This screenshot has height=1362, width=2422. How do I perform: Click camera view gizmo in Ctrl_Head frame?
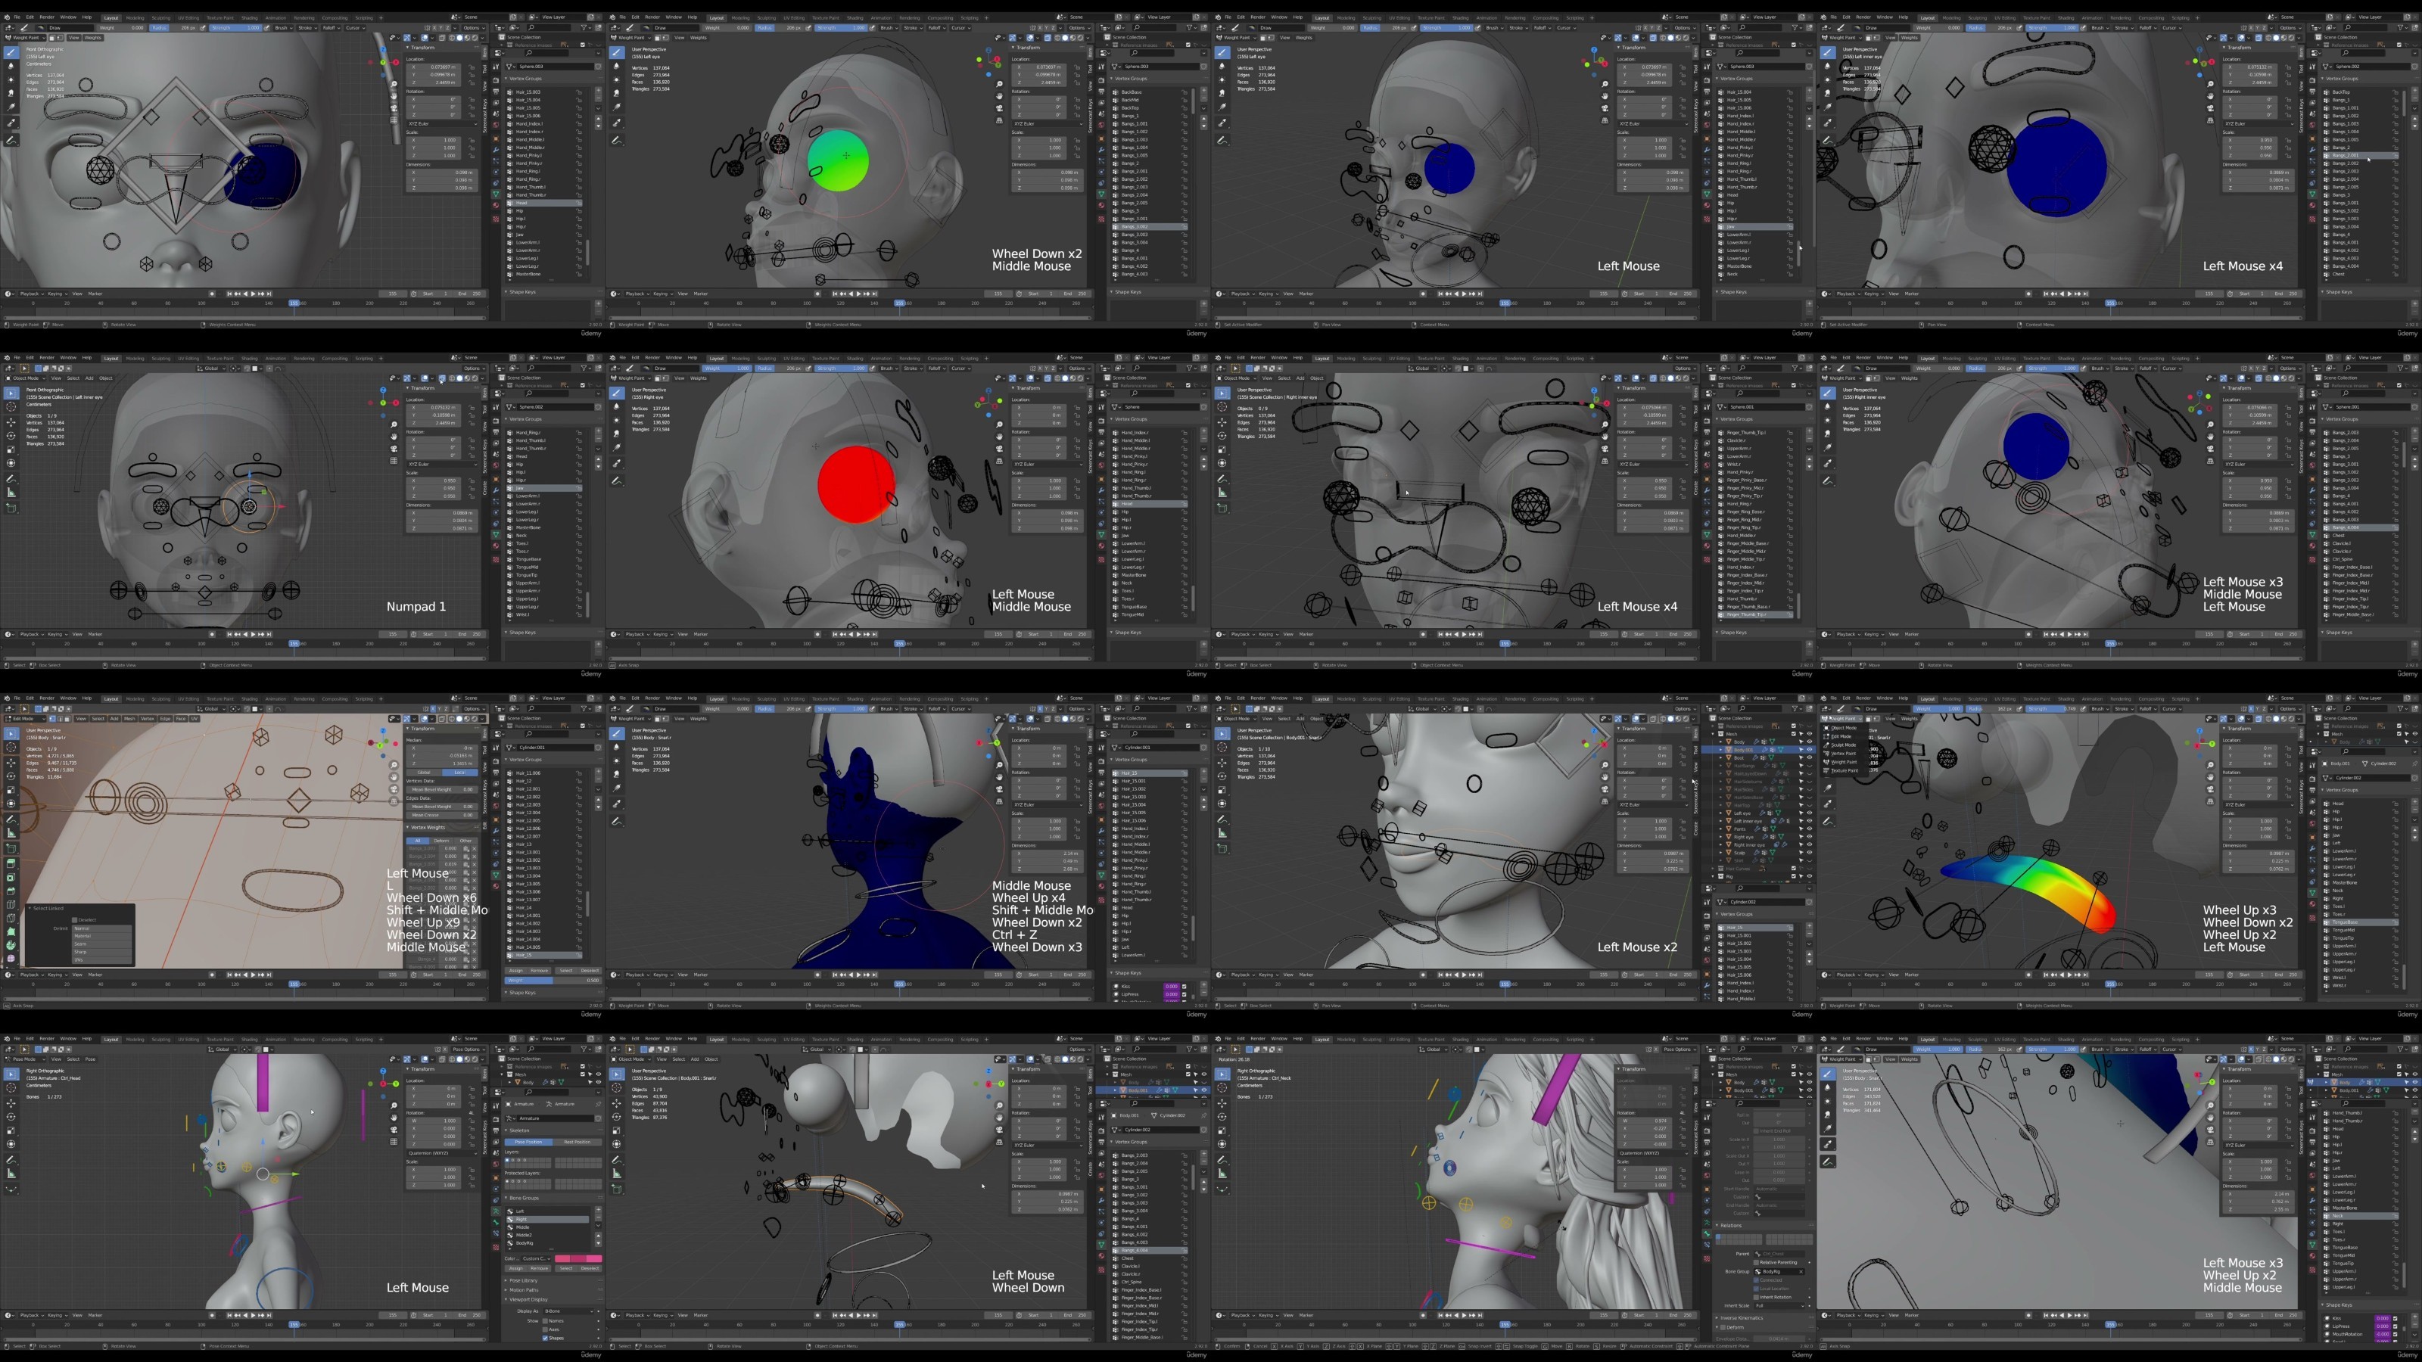click(394, 1130)
